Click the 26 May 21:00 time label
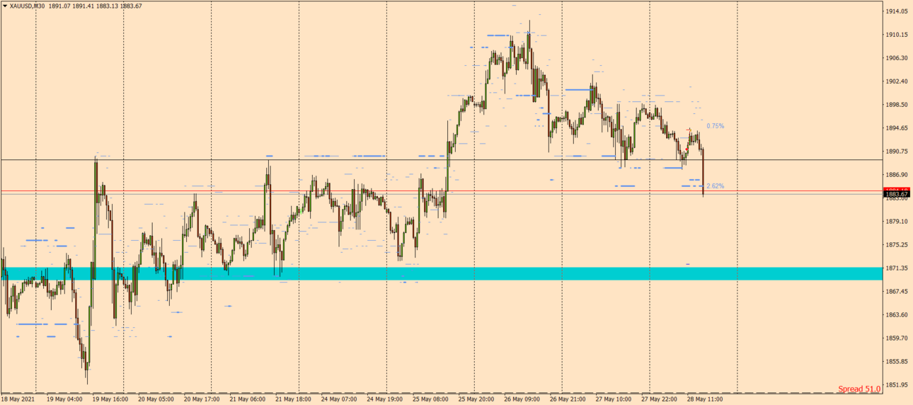913x405 pixels. click(x=568, y=399)
